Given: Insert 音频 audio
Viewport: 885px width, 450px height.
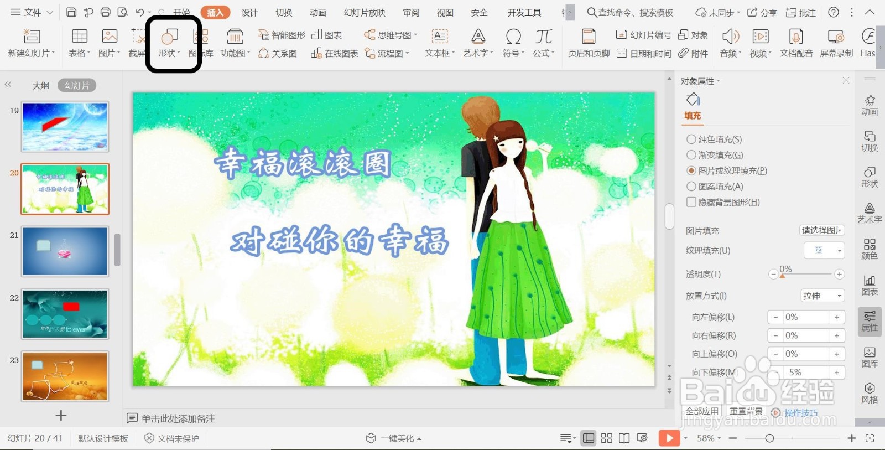Looking at the screenshot, I should (x=731, y=43).
